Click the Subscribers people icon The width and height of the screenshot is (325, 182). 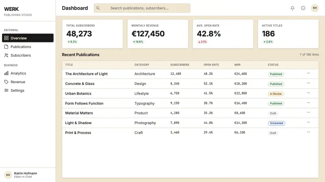(x=6, y=55)
